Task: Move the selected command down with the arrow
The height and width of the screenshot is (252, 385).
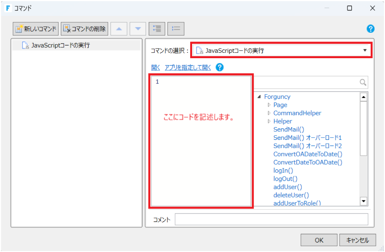Action: pyautogui.click(x=137, y=29)
